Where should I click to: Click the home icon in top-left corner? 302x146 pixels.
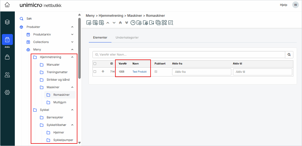pyautogui.click(x=7, y=5)
